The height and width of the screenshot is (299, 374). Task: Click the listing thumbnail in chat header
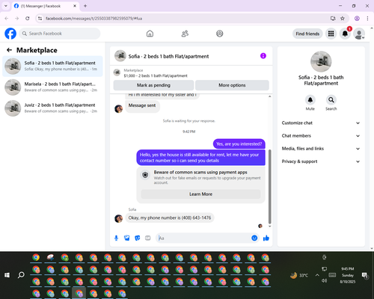pyautogui.click(x=120, y=56)
